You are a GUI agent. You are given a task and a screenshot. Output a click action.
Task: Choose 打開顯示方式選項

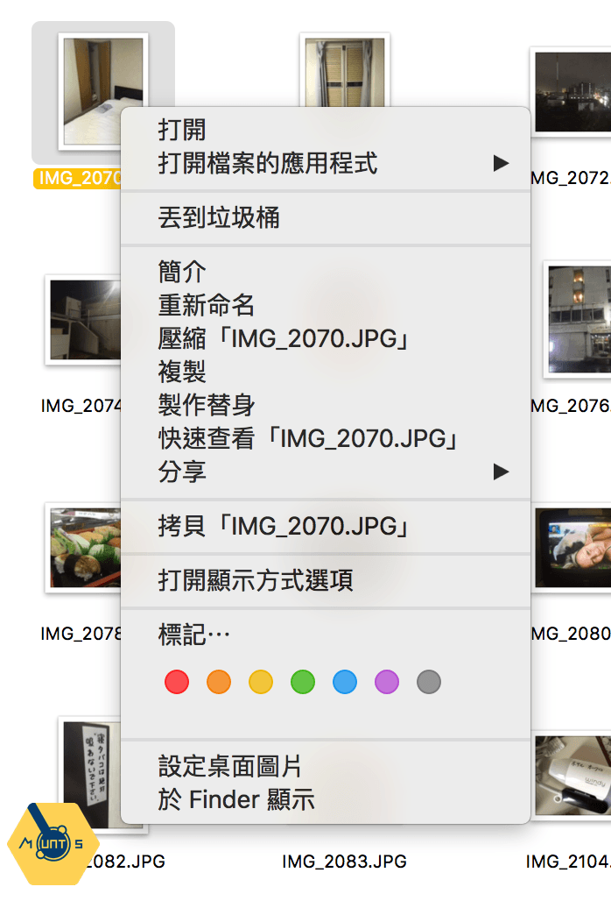pyautogui.click(x=326, y=580)
